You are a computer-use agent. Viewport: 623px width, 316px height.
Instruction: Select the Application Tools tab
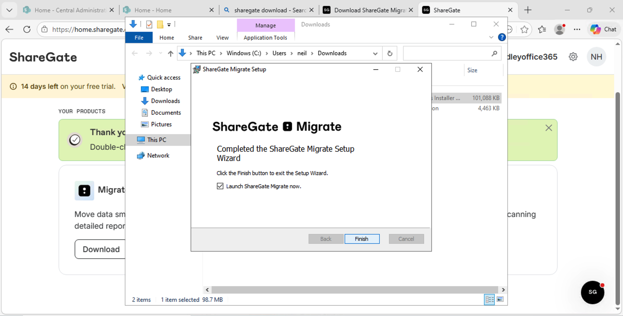pyautogui.click(x=266, y=38)
